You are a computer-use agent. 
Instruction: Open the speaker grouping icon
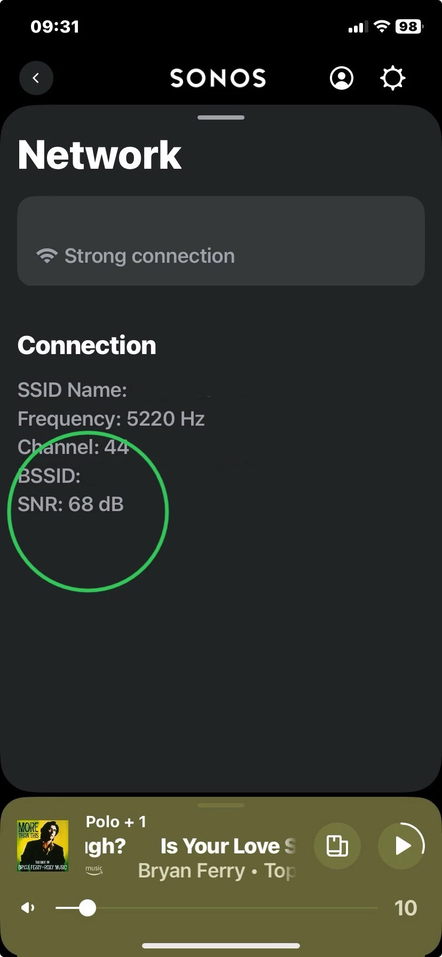click(337, 846)
